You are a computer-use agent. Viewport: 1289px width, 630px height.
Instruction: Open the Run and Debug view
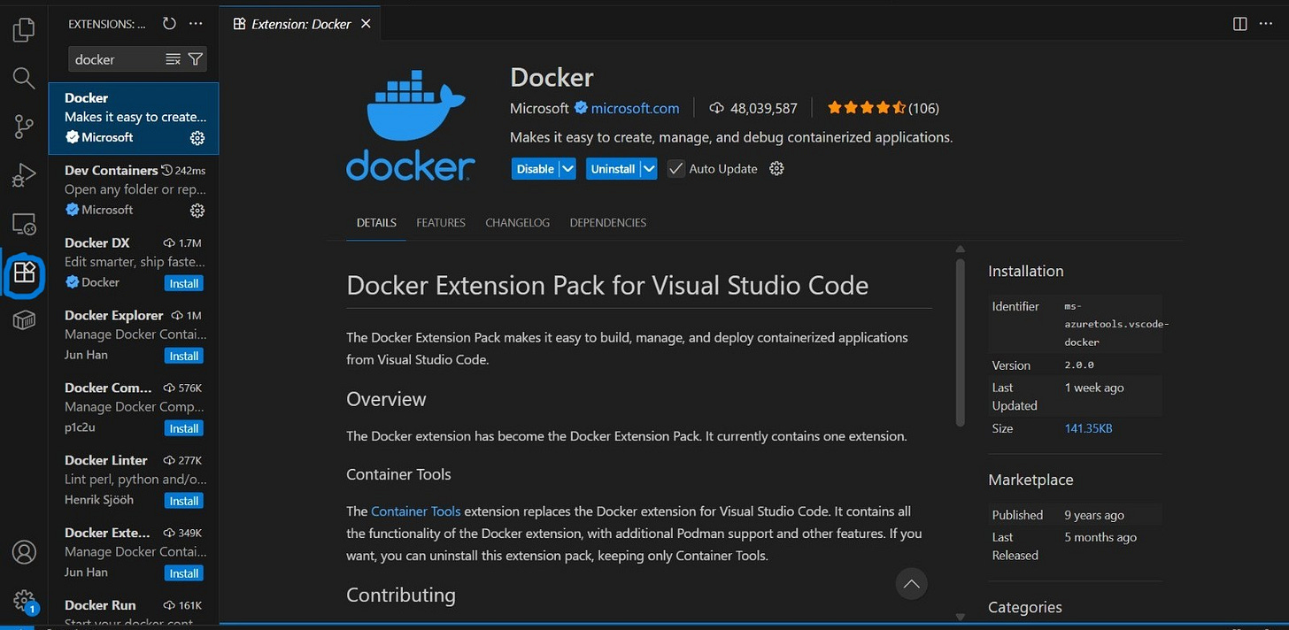tap(24, 175)
